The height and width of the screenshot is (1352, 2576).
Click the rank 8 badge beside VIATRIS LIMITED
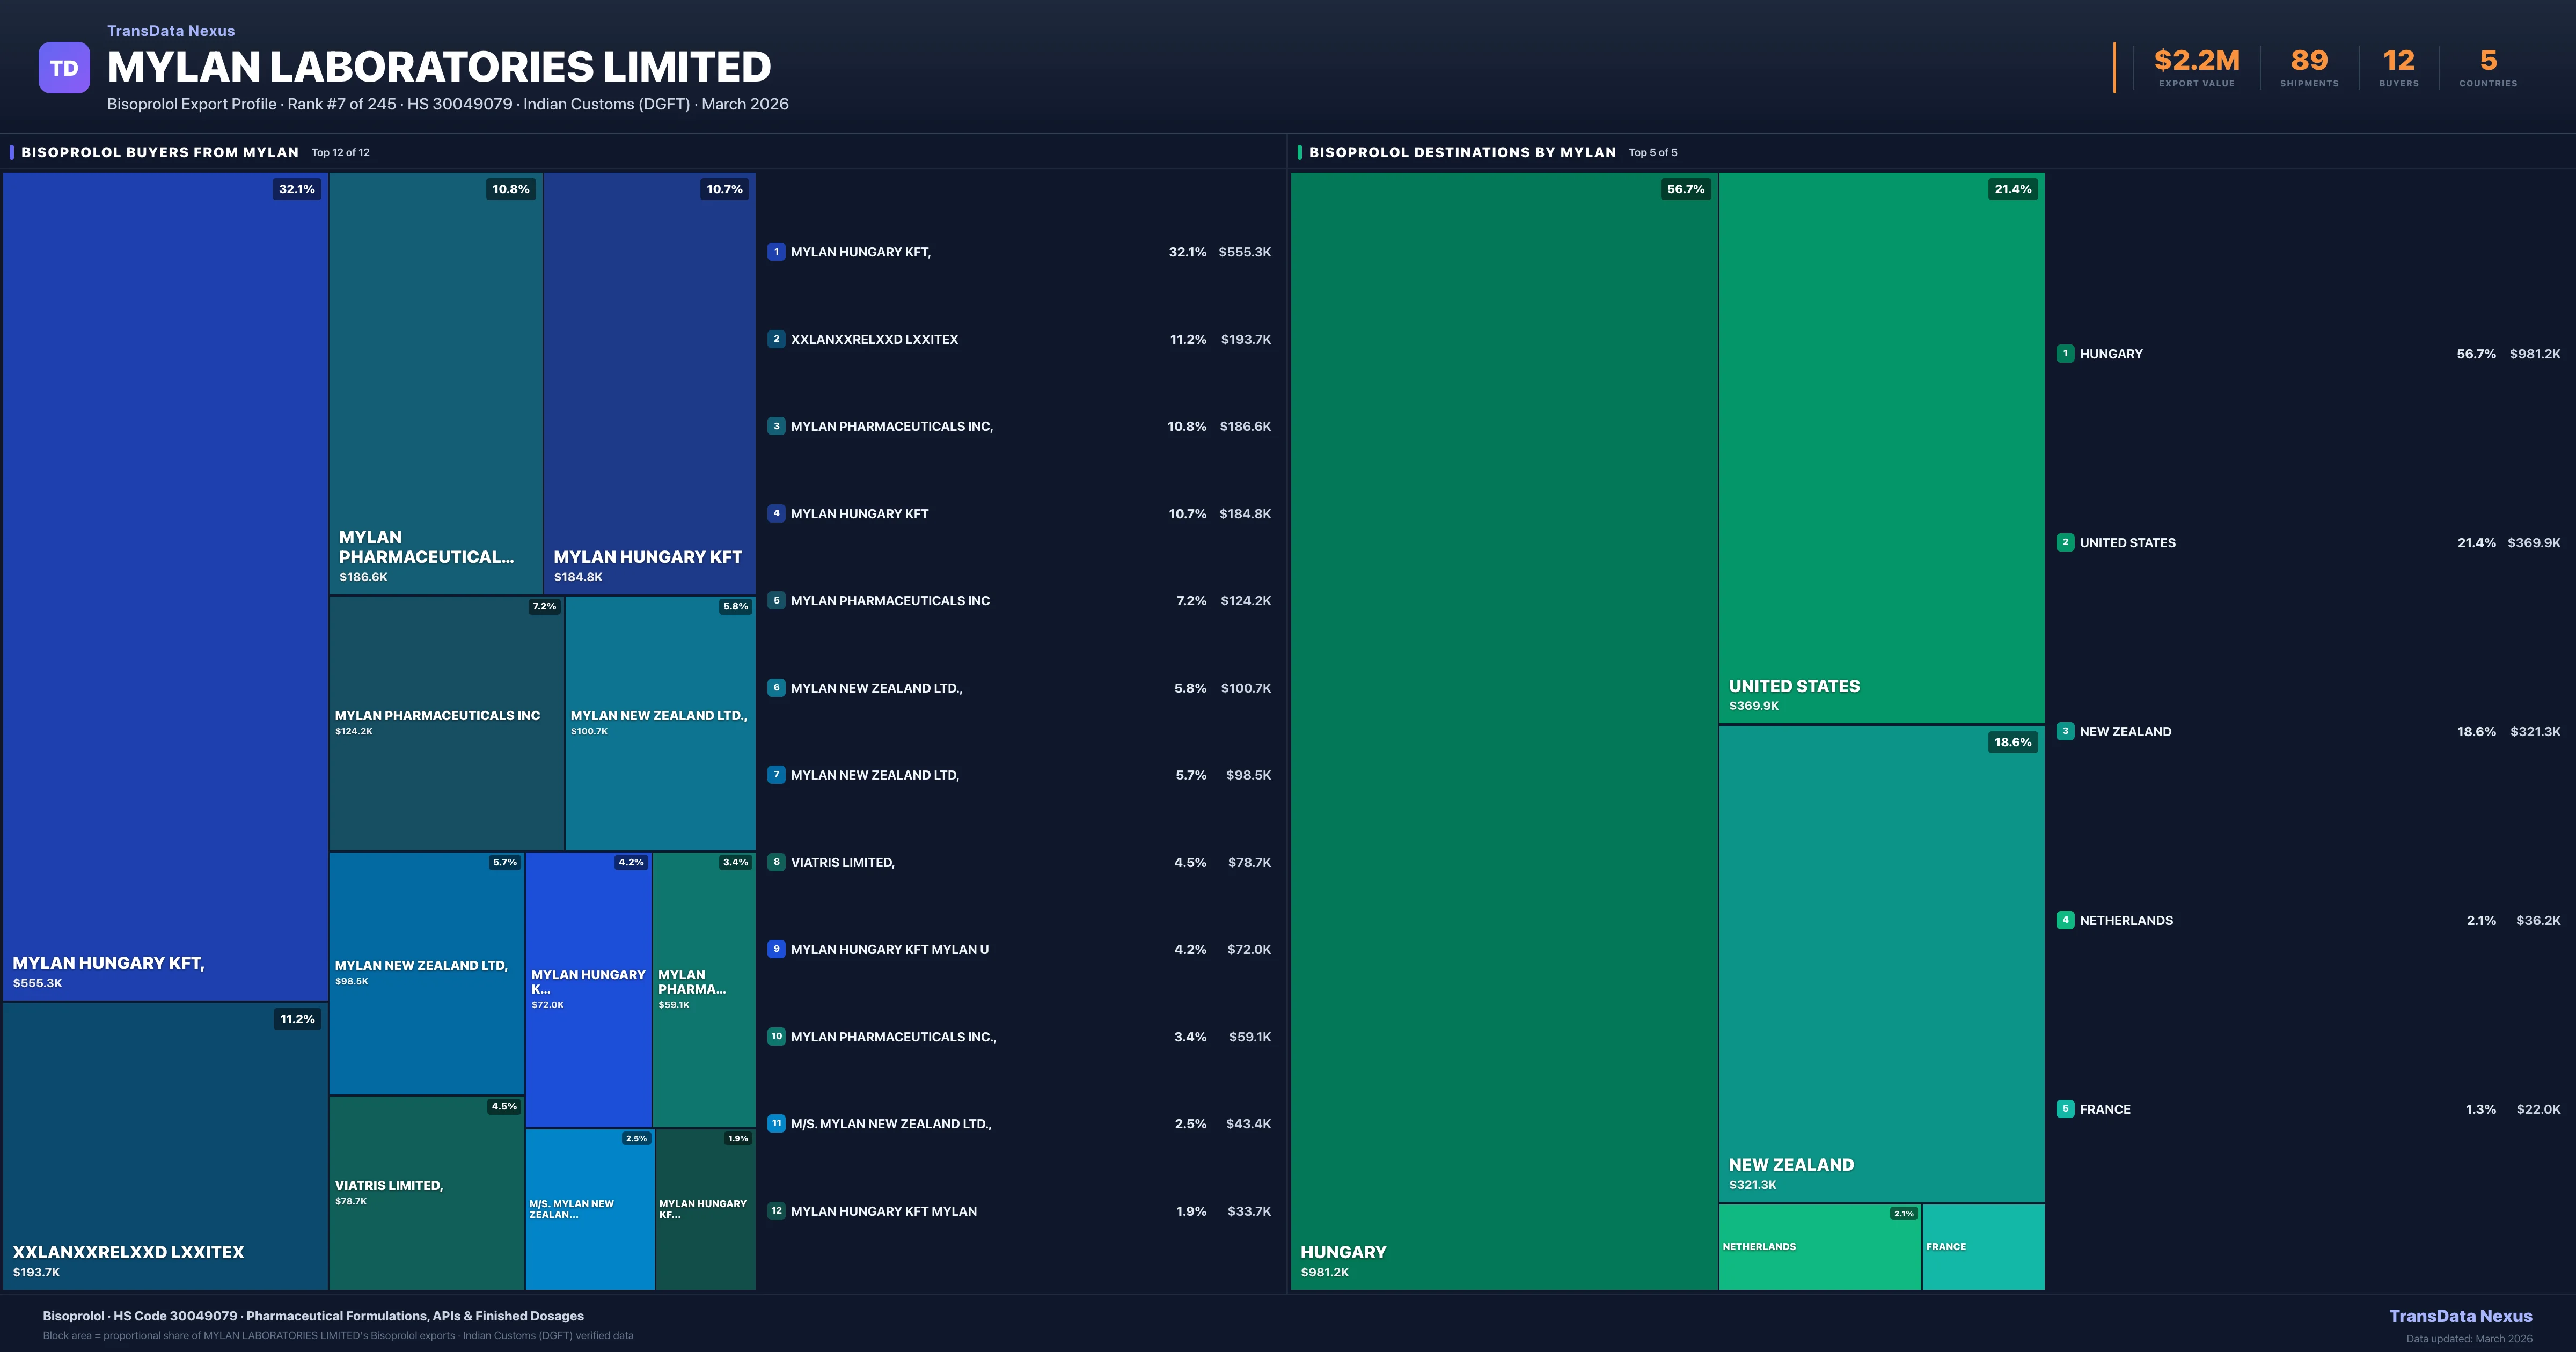click(x=776, y=861)
